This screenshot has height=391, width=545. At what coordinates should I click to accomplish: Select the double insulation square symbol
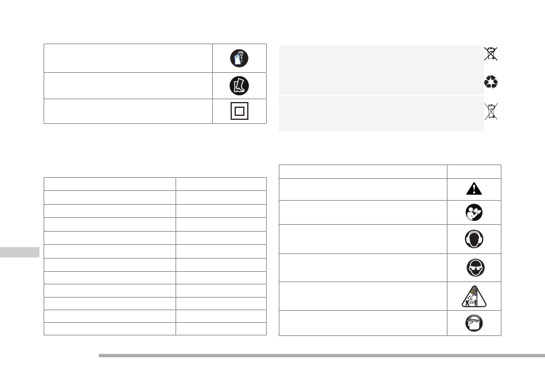coord(239,111)
